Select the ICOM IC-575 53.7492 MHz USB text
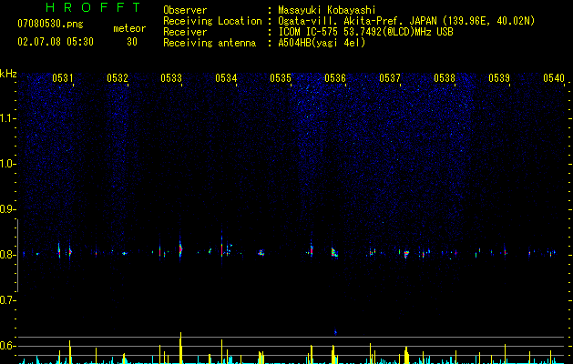573x364 pixels. click(x=365, y=32)
